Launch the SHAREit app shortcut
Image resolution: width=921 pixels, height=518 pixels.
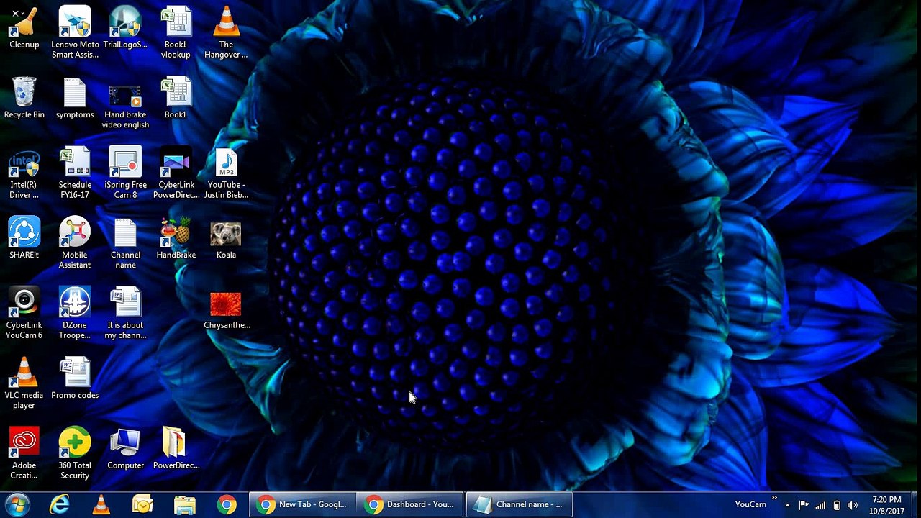coord(24,239)
